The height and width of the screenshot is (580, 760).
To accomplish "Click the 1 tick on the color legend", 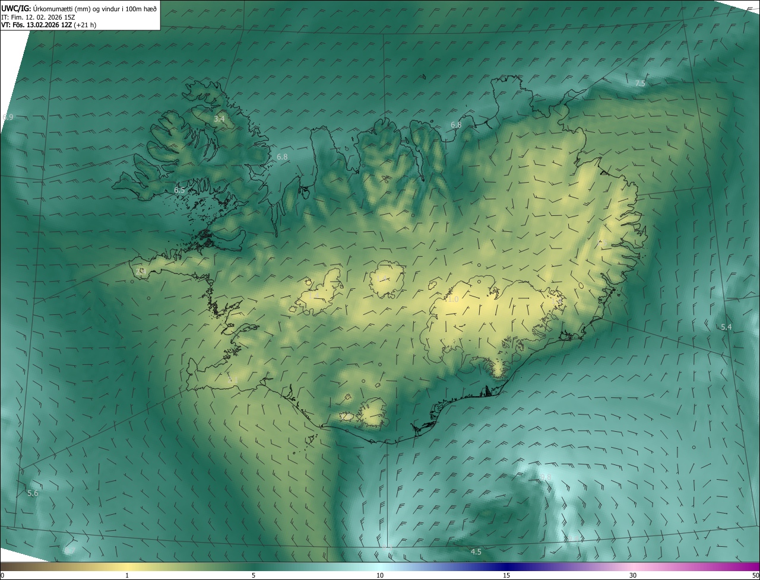I will [x=127, y=575].
